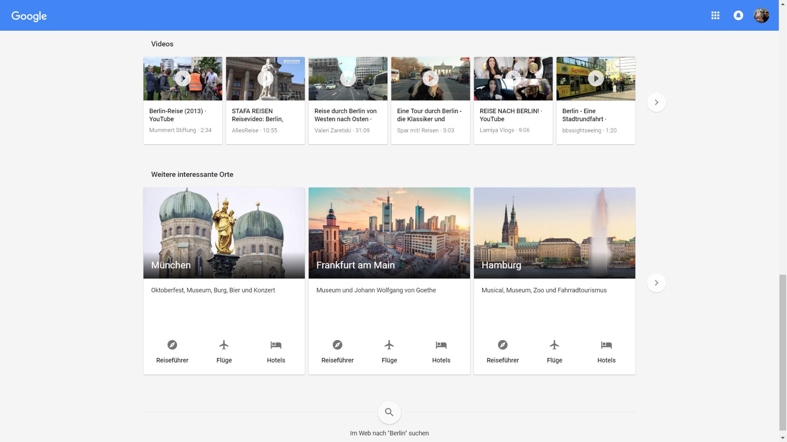787x442 pixels.
Task: Show more interesting places with the chevron
Action: tap(656, 283)
